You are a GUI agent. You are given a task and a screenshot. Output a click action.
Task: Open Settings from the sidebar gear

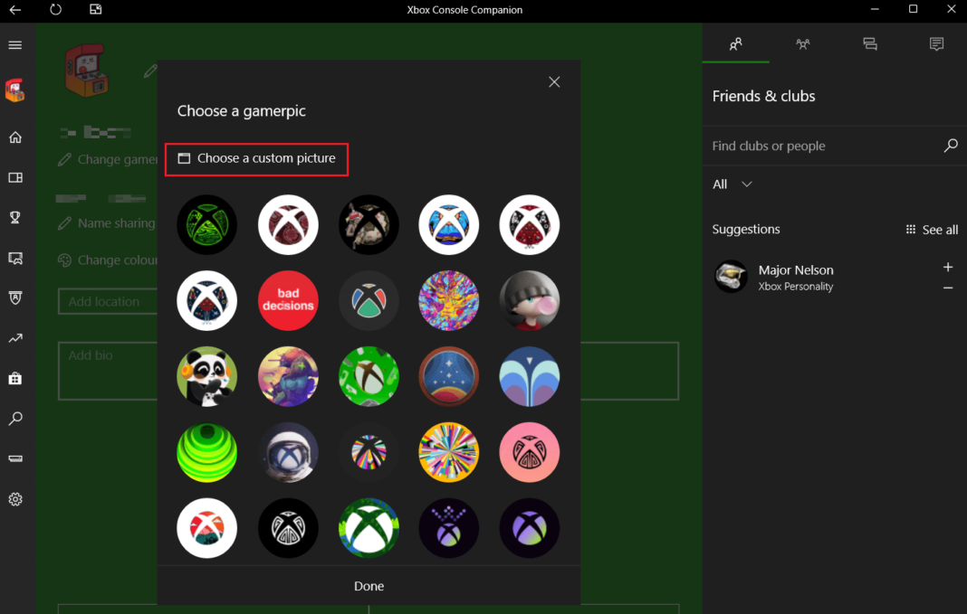[x=15, y=498]
